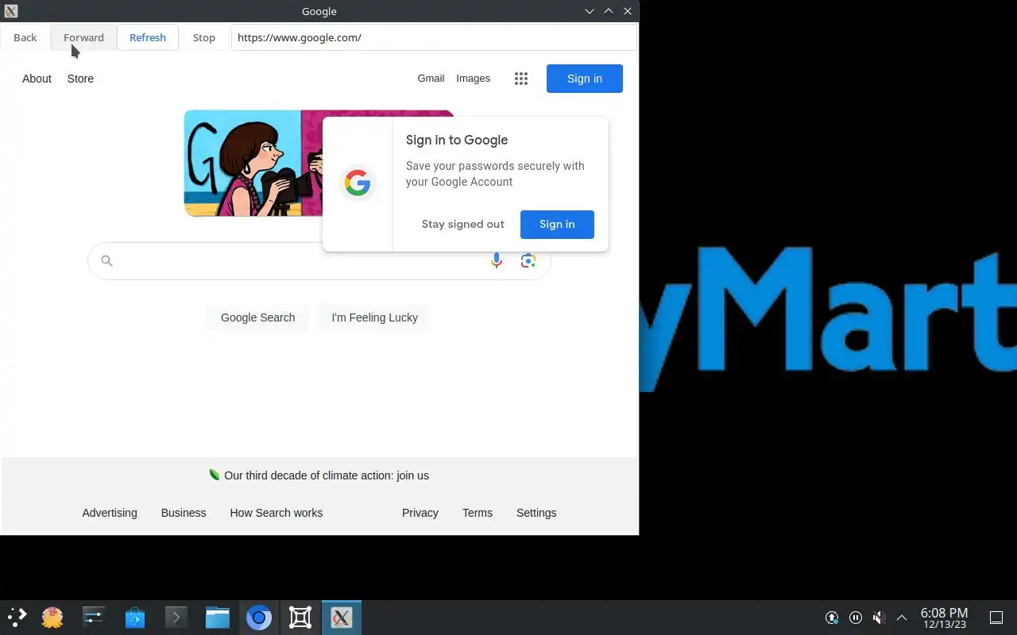Expand hidden system tray icons arrow

[x=902, y=618]
